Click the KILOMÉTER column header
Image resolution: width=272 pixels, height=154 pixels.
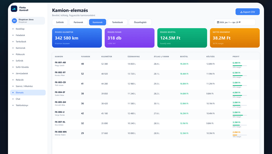point(107,57)
